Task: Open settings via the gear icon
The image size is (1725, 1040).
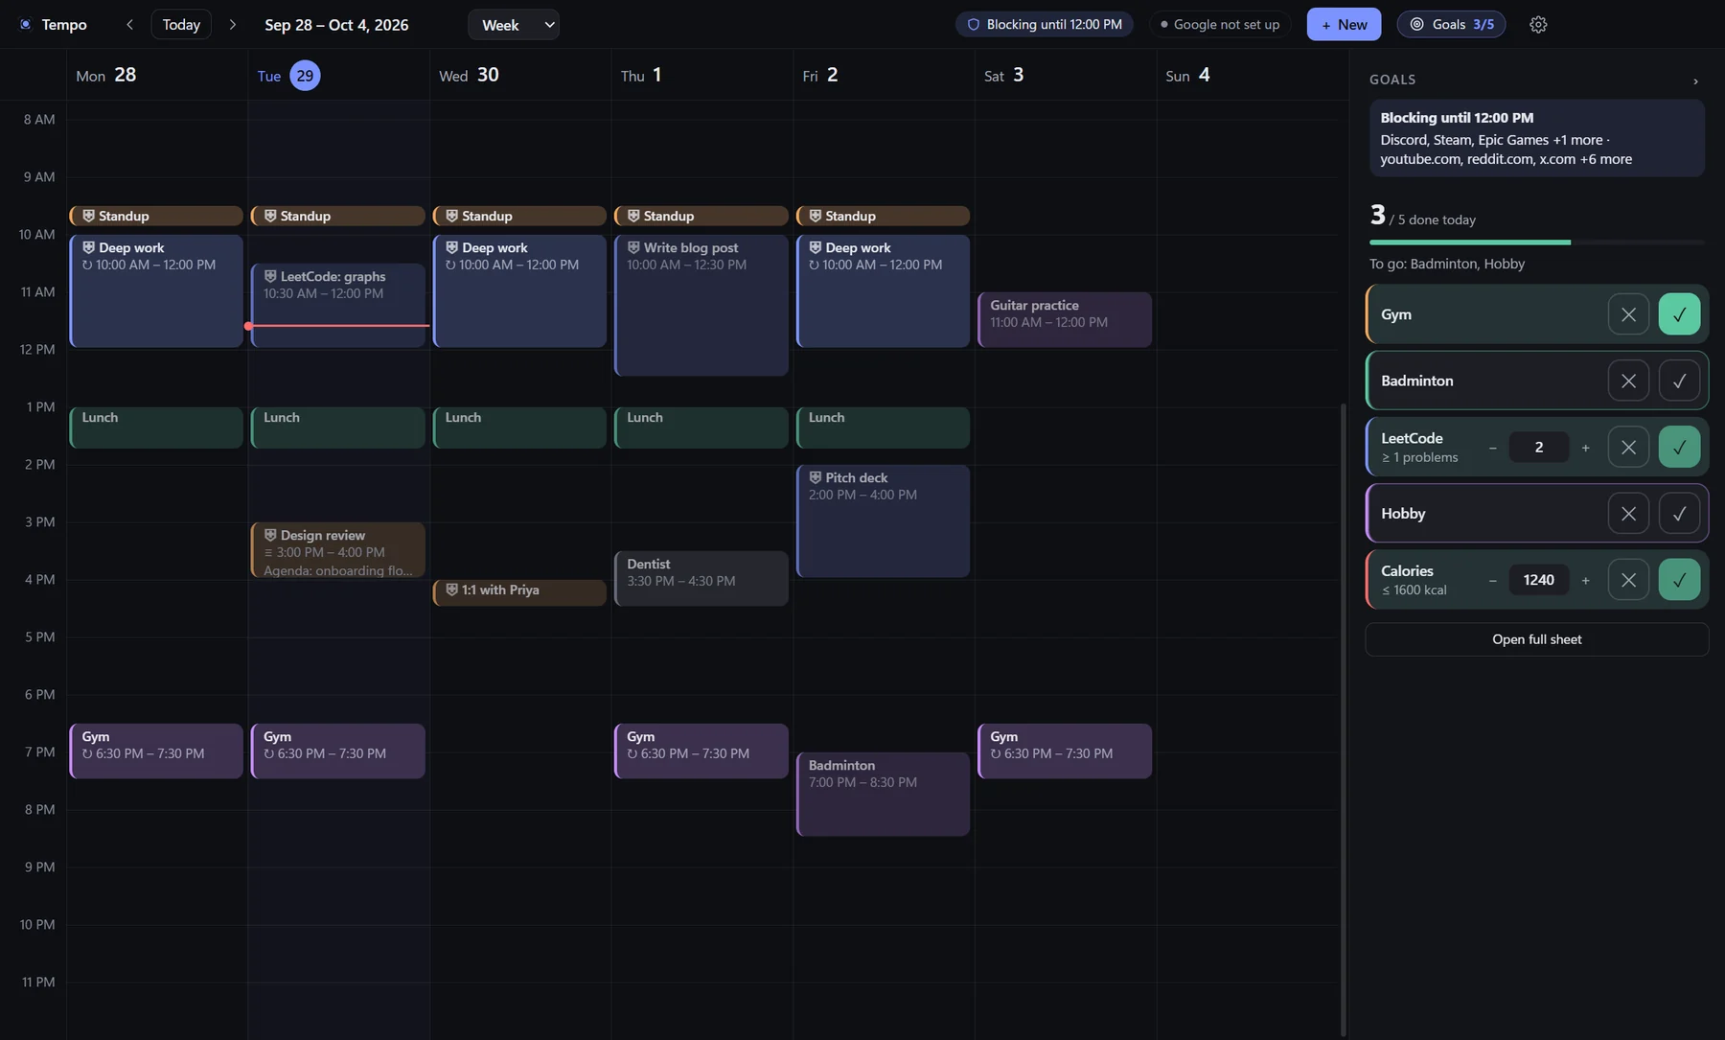Action: point(1538,25)
